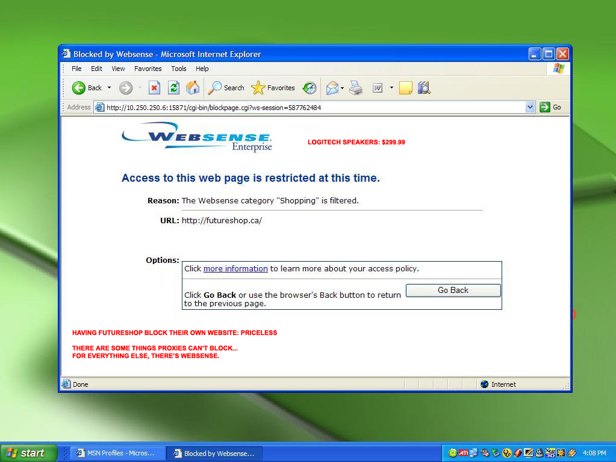The image size is (616, 462).
Task: Click the 'HAVING FUTURESHOP BLOCK THEIR OWN WEBSITE' line
Action: click(x=175, y=333)
